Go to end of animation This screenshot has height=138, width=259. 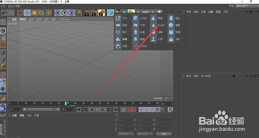click(x=116, y=110)
